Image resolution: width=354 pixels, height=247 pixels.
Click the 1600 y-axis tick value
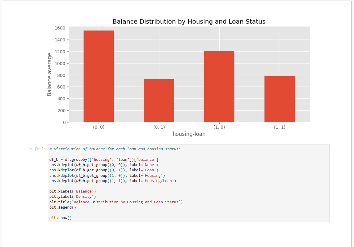(x=60, y=28)
